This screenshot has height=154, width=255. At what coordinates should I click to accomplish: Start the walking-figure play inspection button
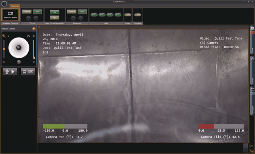point(10,72)
